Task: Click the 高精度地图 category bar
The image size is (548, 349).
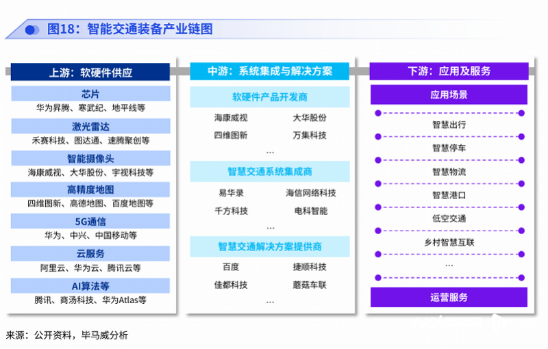Action: tap(90, 190)
